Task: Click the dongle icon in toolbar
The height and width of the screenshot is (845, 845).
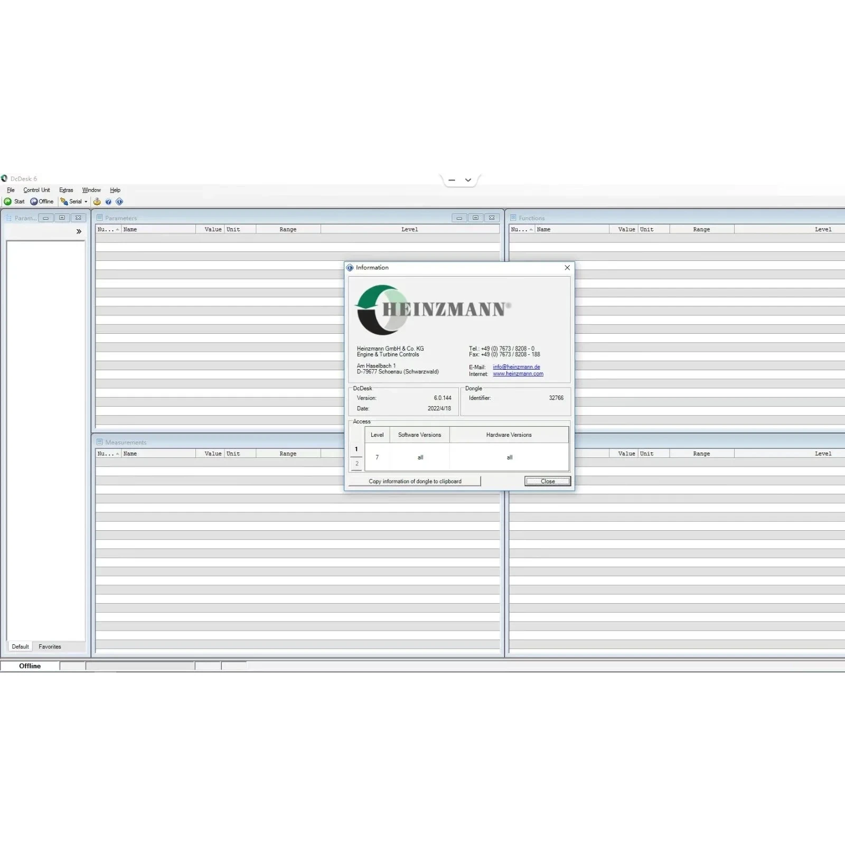Action: point(97,201)
